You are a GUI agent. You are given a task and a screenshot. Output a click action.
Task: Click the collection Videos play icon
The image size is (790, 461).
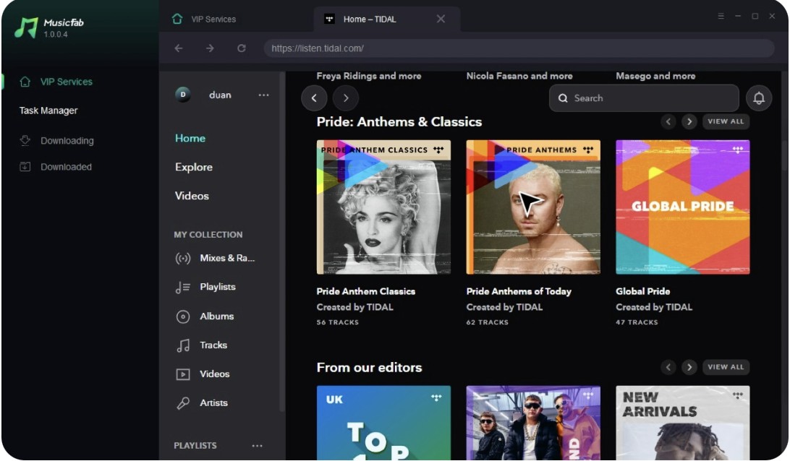pyautogui.click(x=183, y=374)
